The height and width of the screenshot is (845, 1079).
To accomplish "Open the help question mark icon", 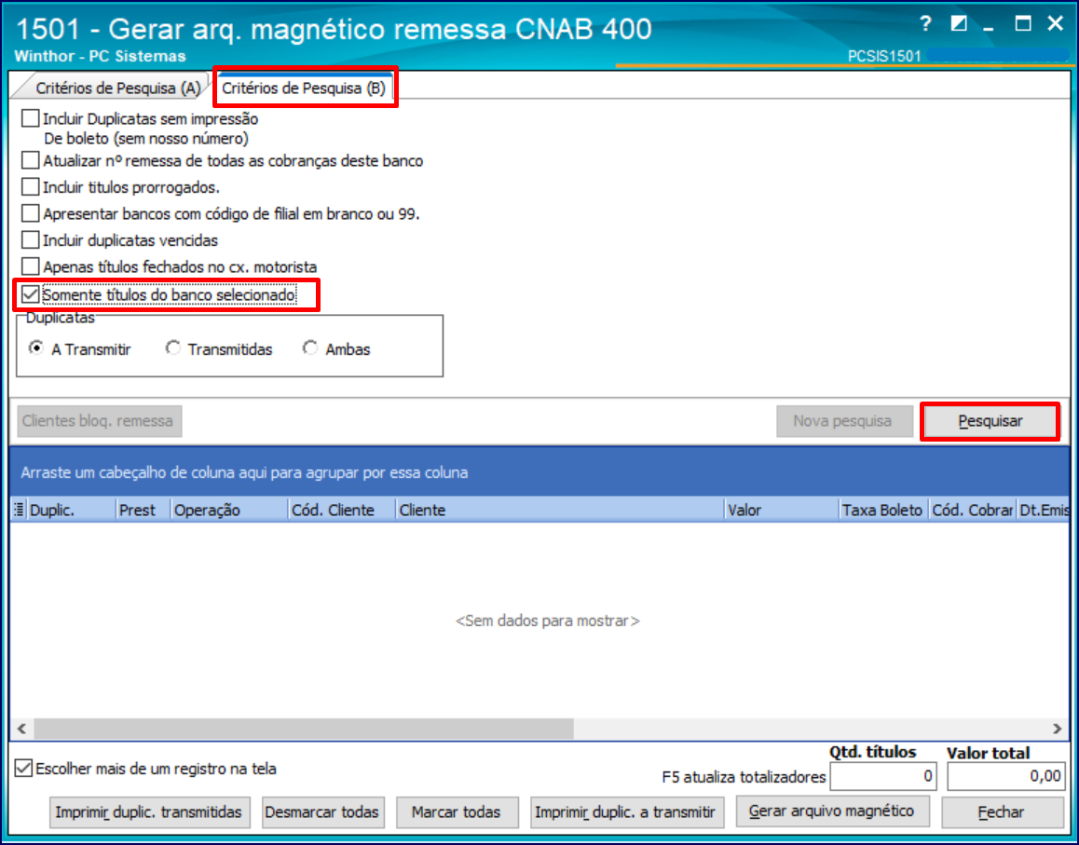I will [x=926, y=24].
